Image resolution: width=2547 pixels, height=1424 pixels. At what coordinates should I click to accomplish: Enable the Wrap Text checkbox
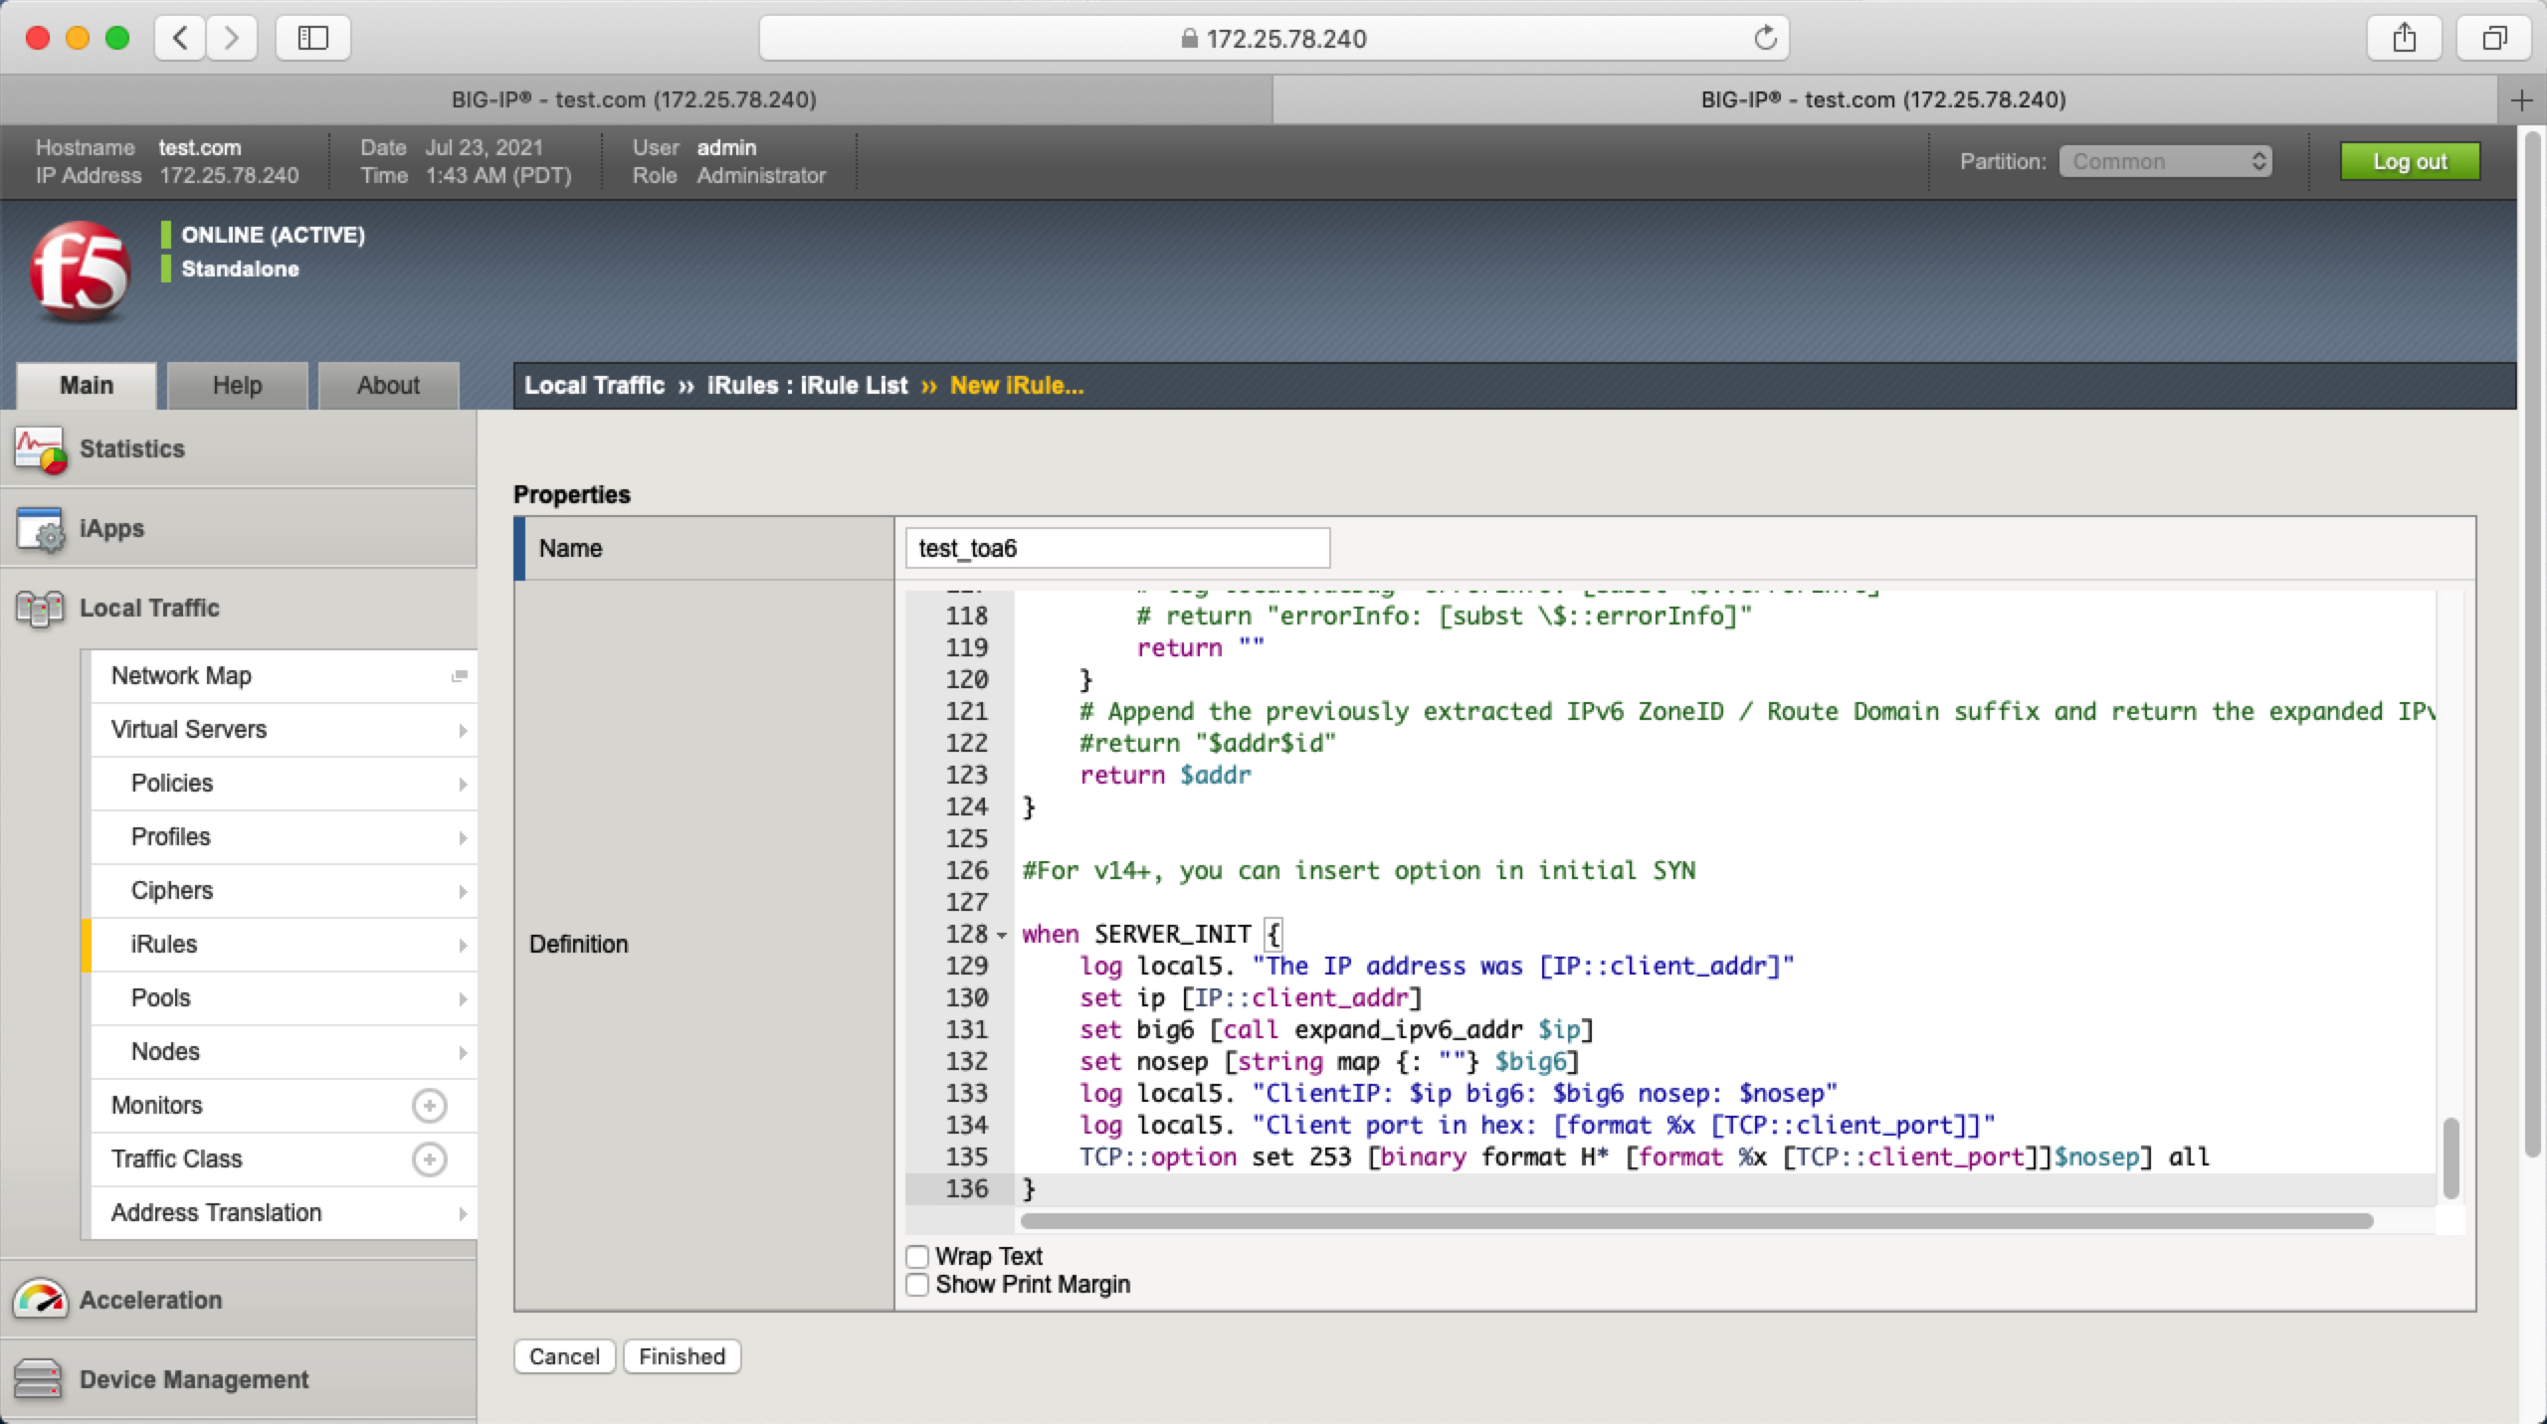pyautogui.click(x=917, y=1257)
